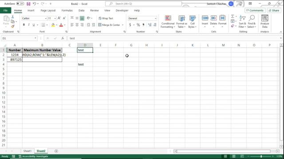
Task: Click the Format Painter brush icon
Action: (13, 26)
